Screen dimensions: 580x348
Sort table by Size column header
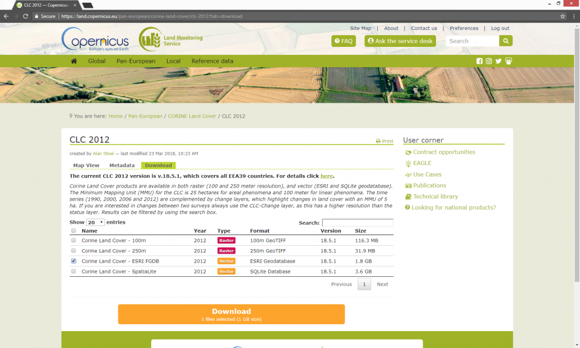pos(361,230)
